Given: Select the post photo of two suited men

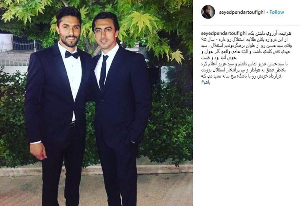Looking at the screenshot, I should (x=96, y=103).
